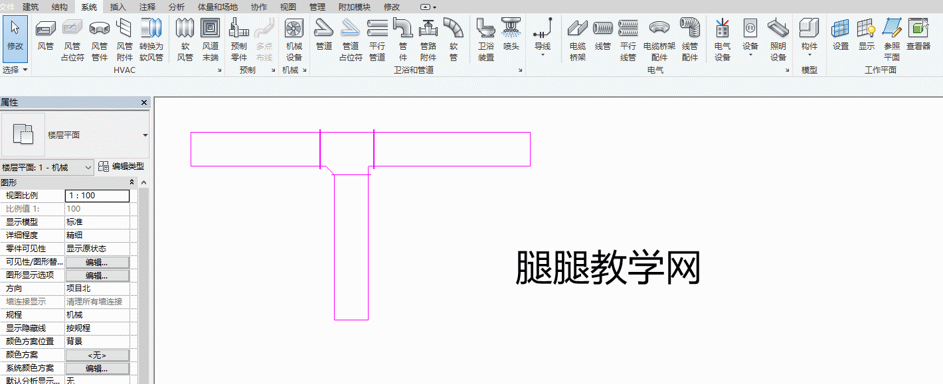This screenshot has height=384, width=943.
Task: Open the 管理 ribbon tab
Action: click(317, 7)
